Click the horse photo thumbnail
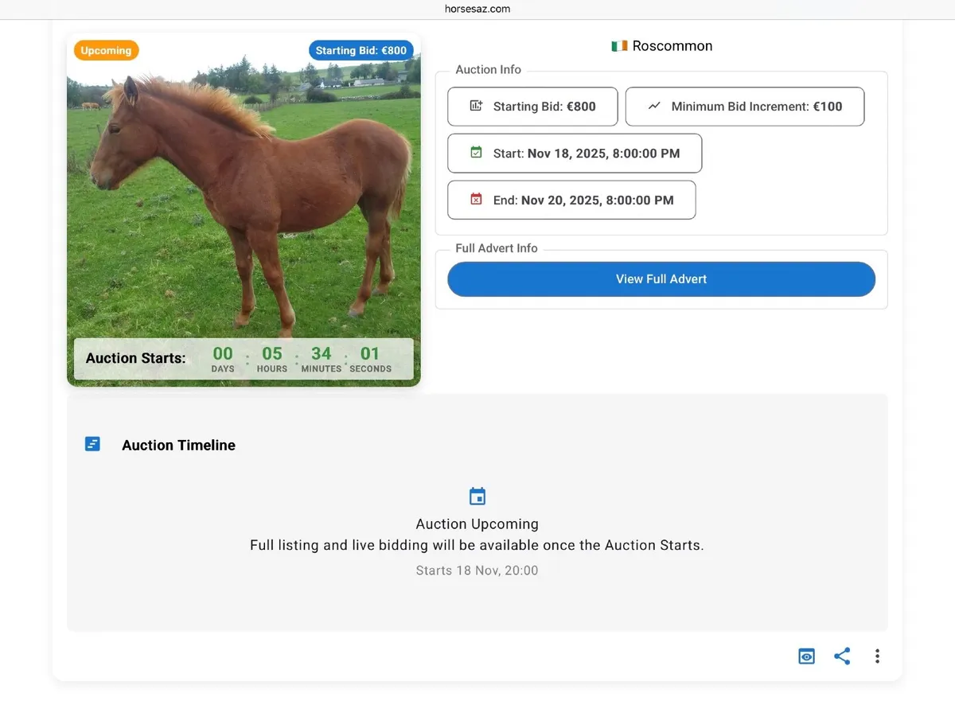This screenshot has height=701, width=955. (x=244, y=199)
